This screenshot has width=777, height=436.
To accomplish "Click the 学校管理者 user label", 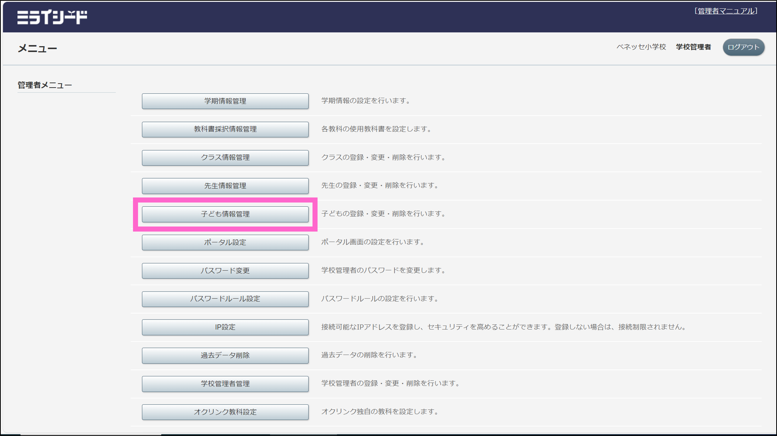I will 693,47.
